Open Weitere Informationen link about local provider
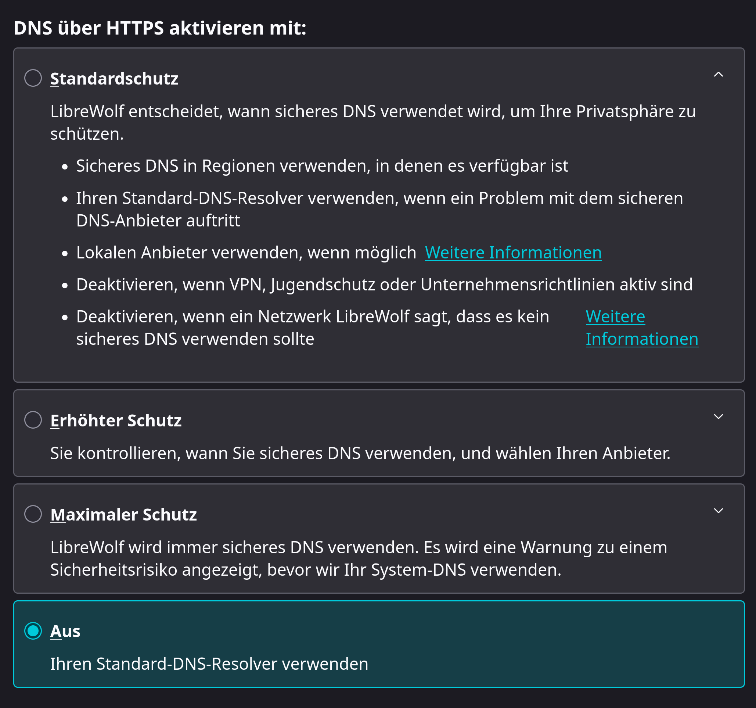756x708 pixels. coord(513,253)
